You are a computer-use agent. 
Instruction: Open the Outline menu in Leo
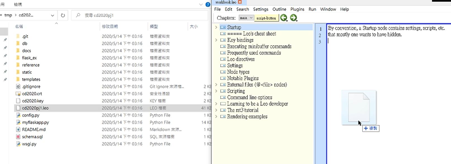tap(279, 9)
